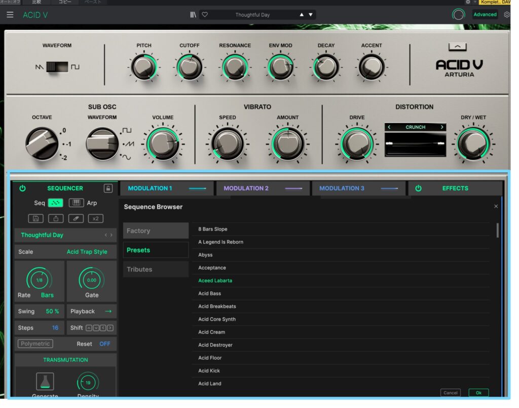This screenshot has height=408, width=519.
Task: Erase the sequence with the eraser icon
Action: (x=76, y=218)
